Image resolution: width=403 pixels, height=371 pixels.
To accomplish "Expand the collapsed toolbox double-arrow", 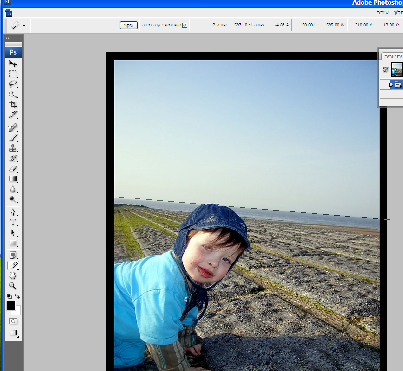I will pyautogui.click(x=7, y=38).
